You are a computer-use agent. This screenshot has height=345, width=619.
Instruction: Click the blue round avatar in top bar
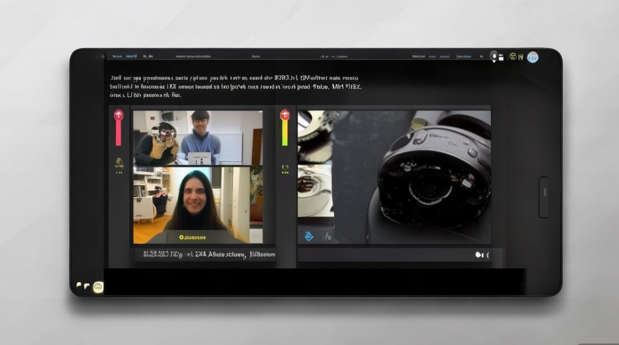click(532, 57)
